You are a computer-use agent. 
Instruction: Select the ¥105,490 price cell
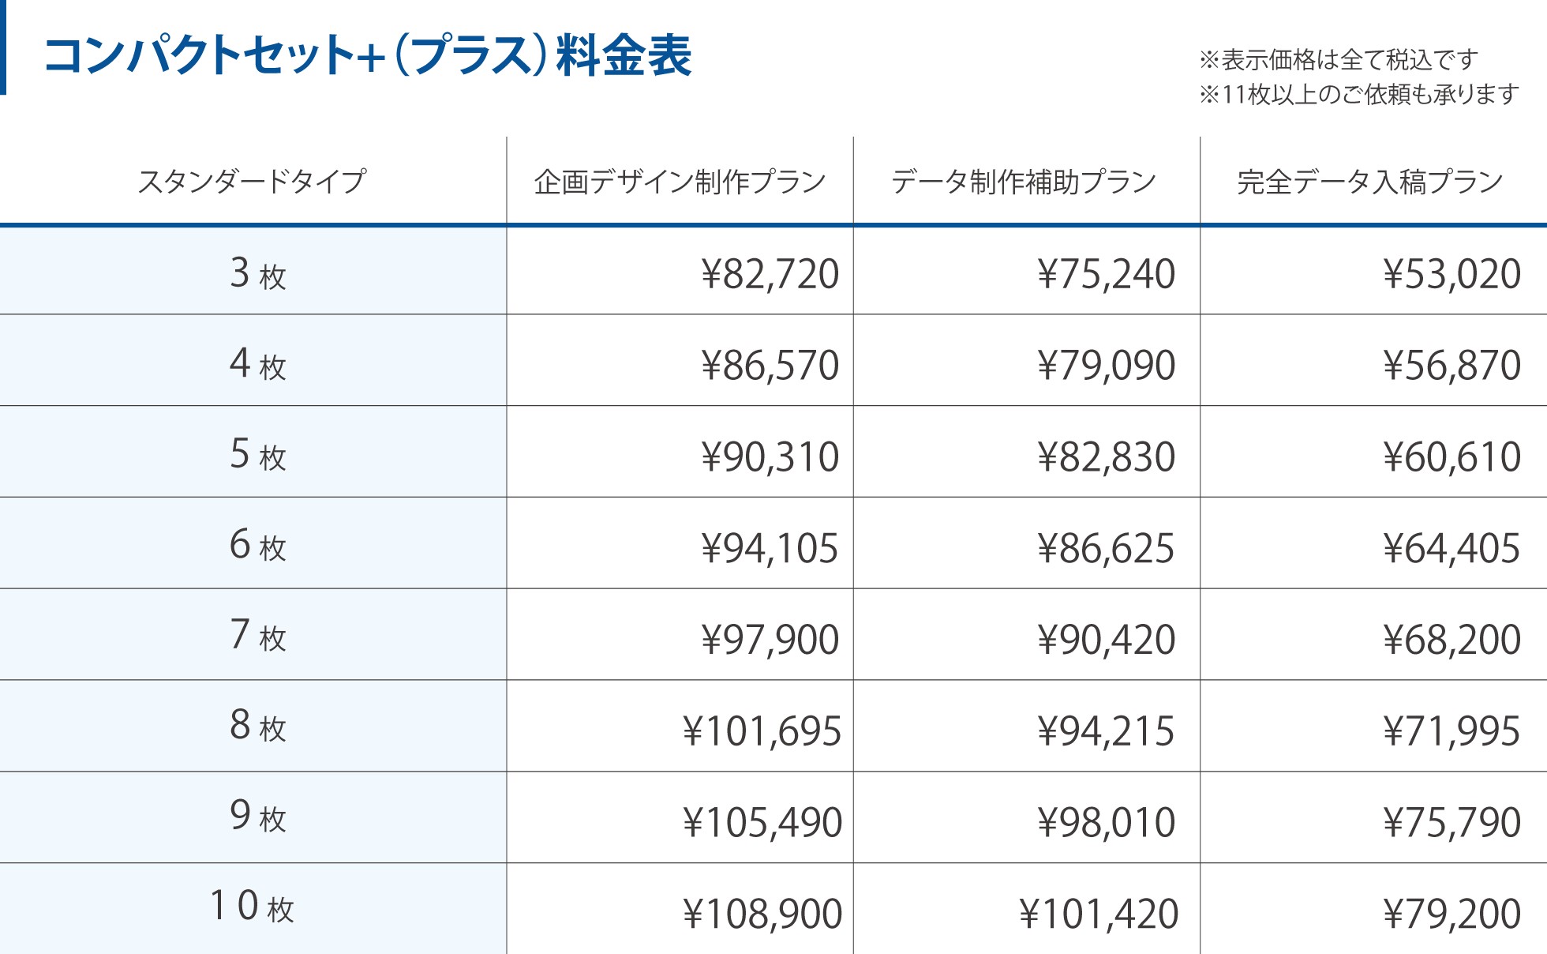[762, 823]
